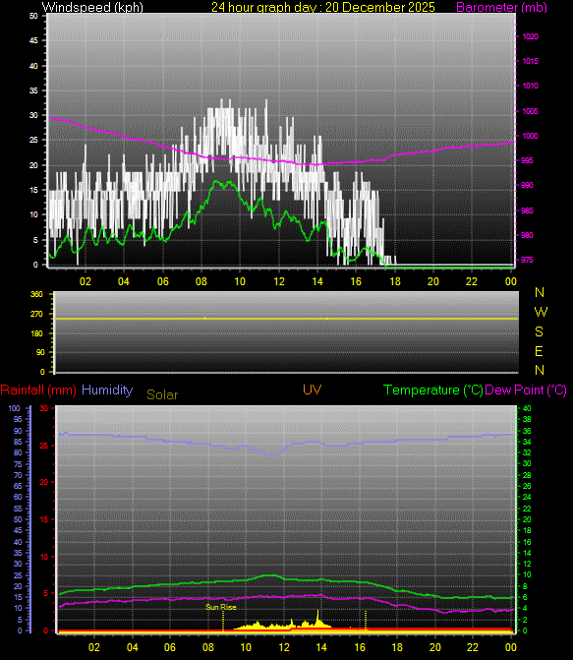Click the dotted sunset marker line near hour 16
The width and height of the screenshot is (573, 660).
tap(366, 620)
